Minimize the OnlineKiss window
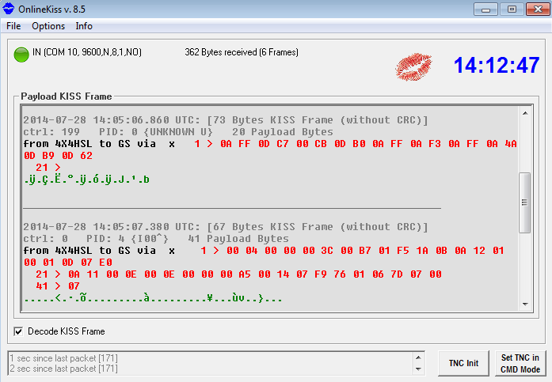Viewport: 552px width, 382px height. 485,9
